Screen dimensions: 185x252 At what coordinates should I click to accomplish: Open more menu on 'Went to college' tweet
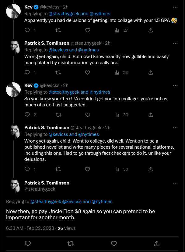point(175,128)
